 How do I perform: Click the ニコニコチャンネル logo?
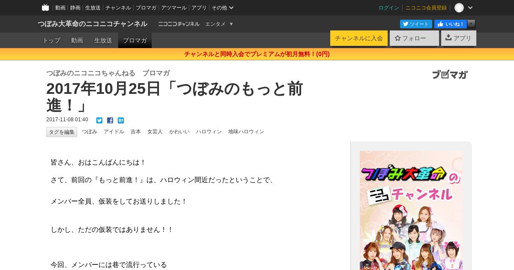[x=179, y=24]
